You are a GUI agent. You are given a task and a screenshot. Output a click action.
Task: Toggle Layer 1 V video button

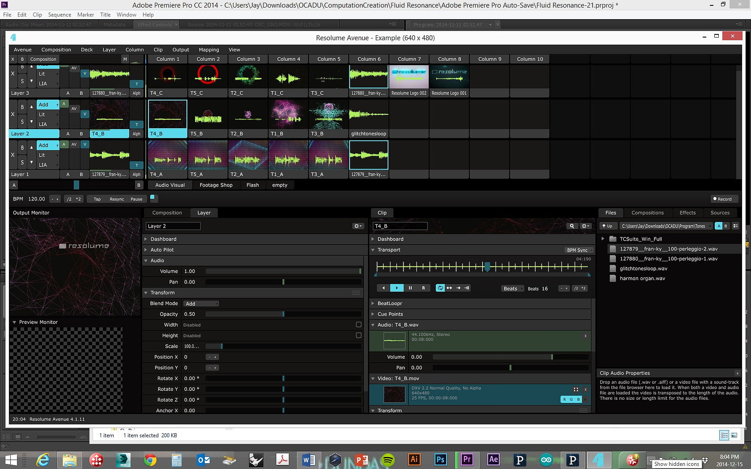[85, 144]
